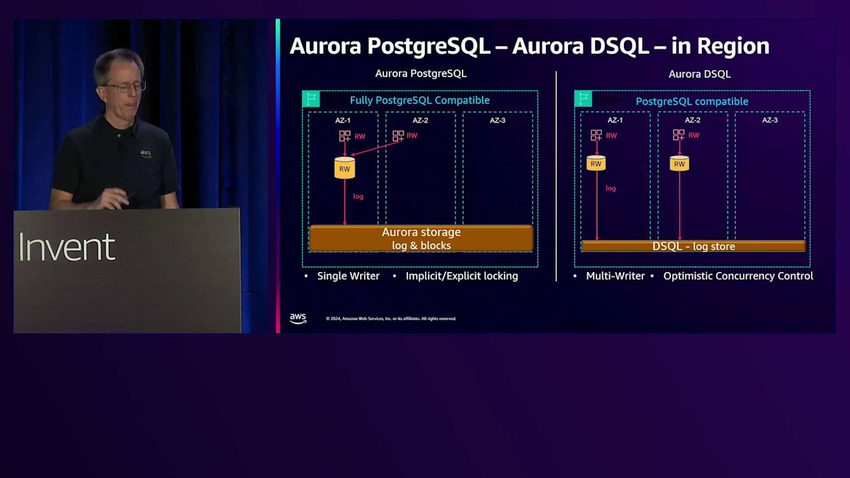Click the region flag icon in the Aurora PostgreSQL diagram
Viewport: 850px width, 478px height.
(x=311, y=99)
